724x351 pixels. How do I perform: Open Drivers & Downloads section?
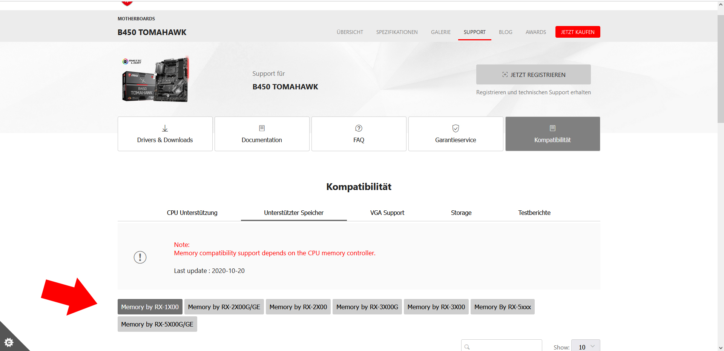point(165,134)
